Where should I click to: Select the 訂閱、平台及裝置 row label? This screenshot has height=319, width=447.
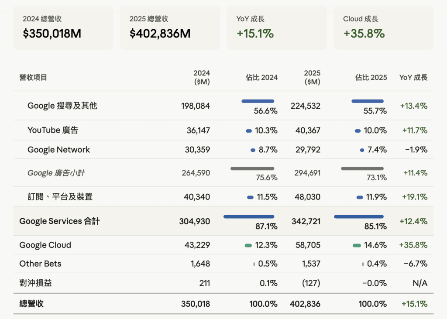(60, 197)
